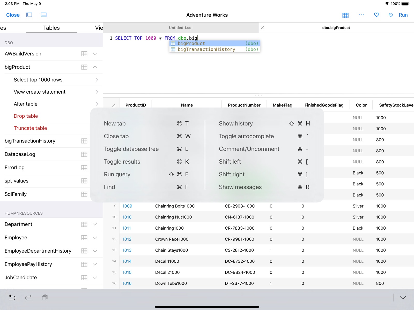Image resolution: width=414 pixels, height=310 pixels.
Task: Open spt_values table grid icon
Action: [84, 181]
